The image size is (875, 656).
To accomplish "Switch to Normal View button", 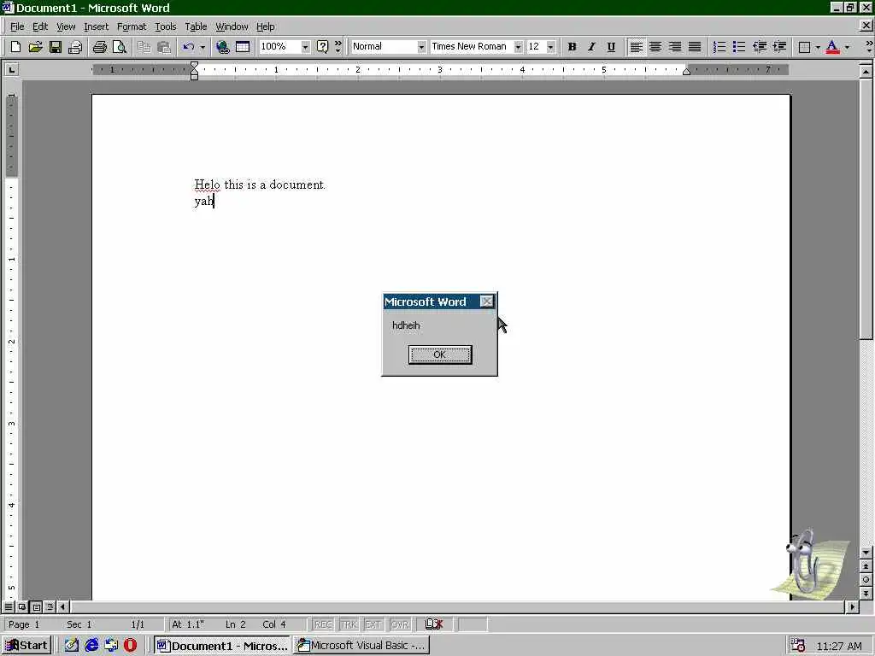I will pos(9,606).
